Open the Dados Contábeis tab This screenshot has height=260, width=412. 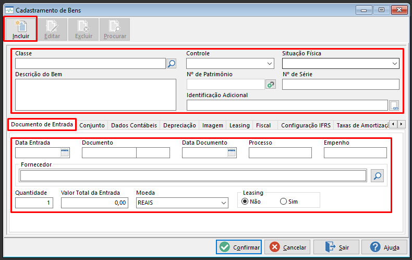[134, 125]
